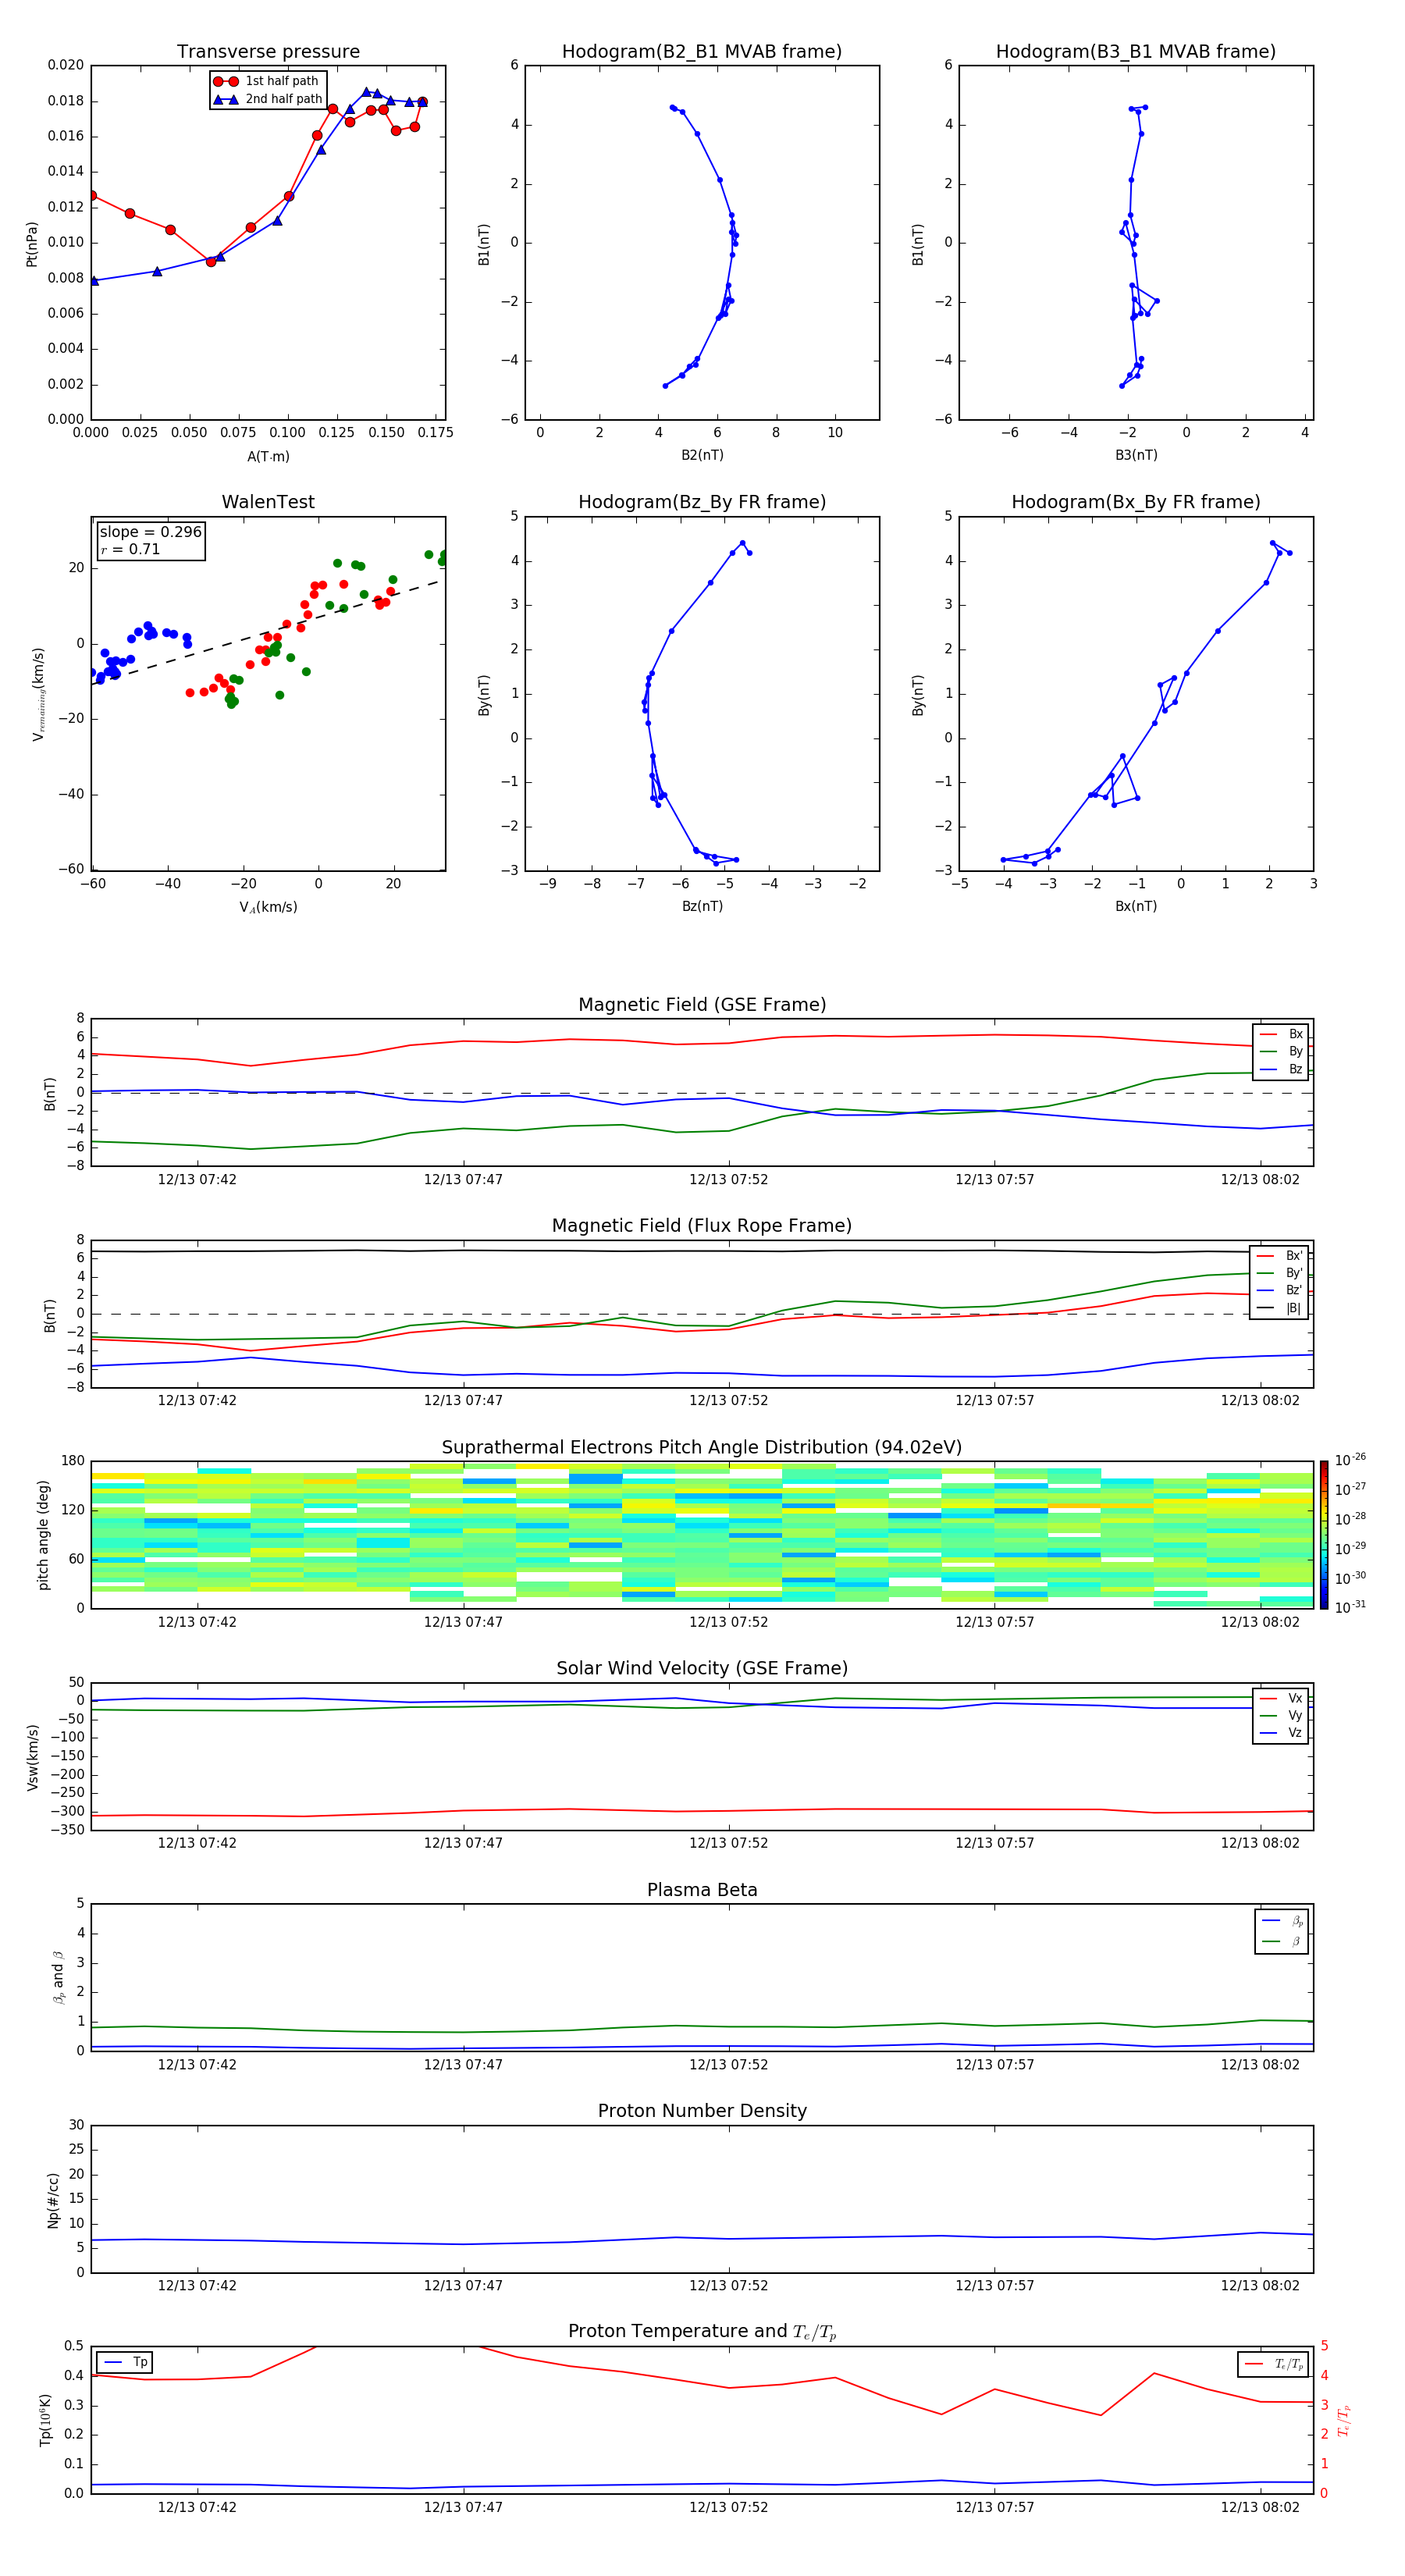
Task: Click the pitch angle colorbar gradient
Action: click(1323, 1535)
